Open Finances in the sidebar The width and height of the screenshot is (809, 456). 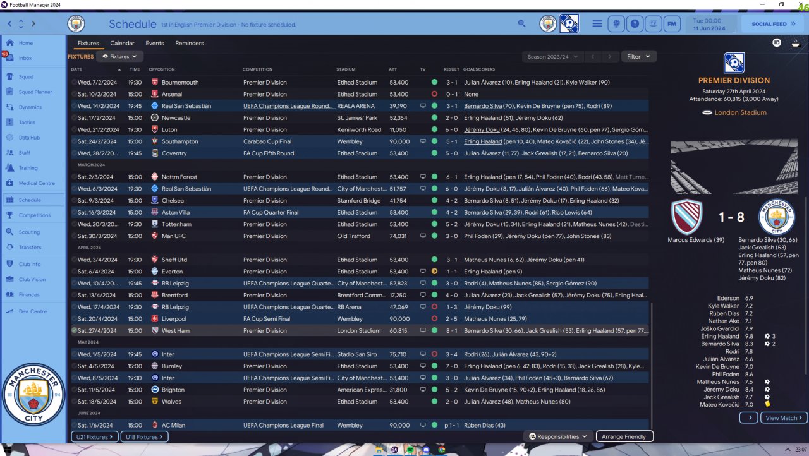click(33, 294)
